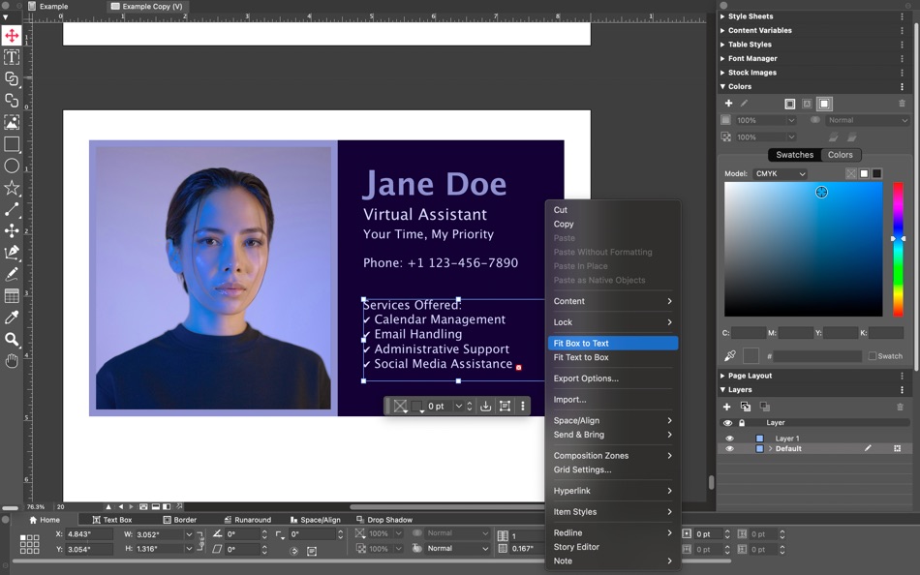
Task: Switch to Swatches view in Colors
Action: click(794, 155)
